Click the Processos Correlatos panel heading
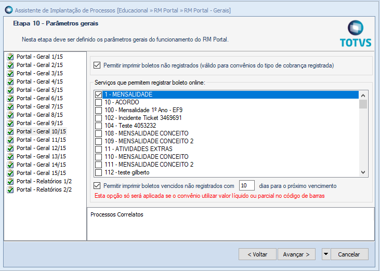The width and height of the screenshot is (380, 271). (117, 214)
